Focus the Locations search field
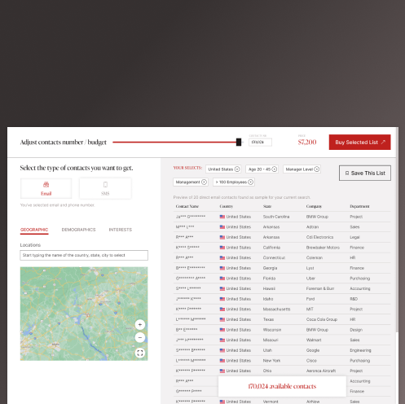The width and height of the screenshot is (405, 404). (x=84, y=255)
